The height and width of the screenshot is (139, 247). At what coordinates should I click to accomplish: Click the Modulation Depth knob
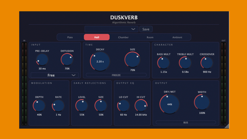pos(39,106)
